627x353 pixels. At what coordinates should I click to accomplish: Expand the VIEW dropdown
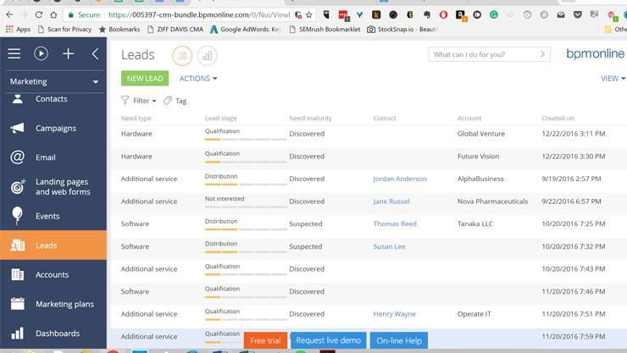click(612, 79)
